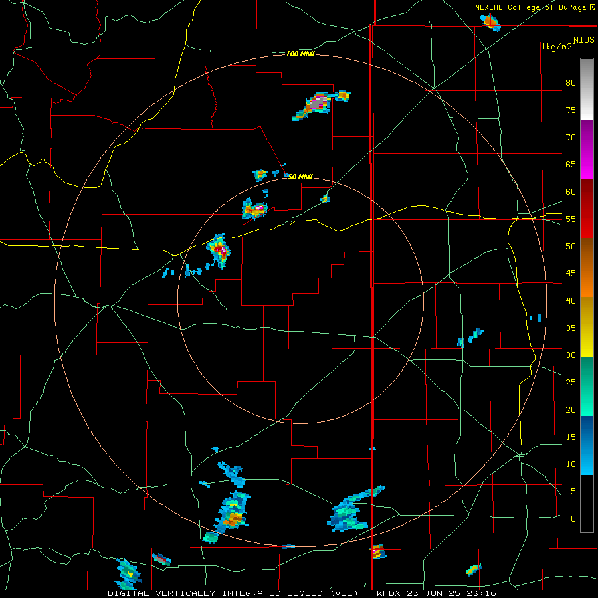Click the NIDS label
This screenshot has width=598, height=598.
pos(583,39)
